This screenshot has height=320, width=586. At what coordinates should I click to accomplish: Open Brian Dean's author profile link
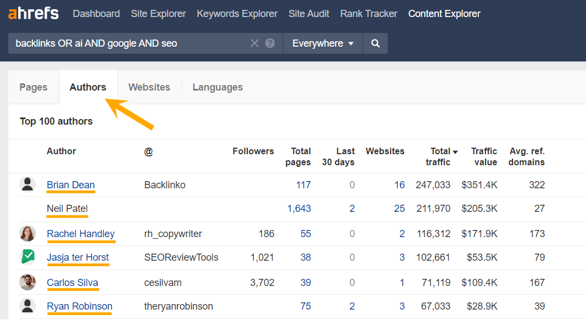70,185
